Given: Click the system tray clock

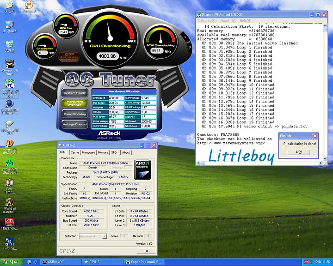Looking at the screenshot, I should click(x=322, y=262).
